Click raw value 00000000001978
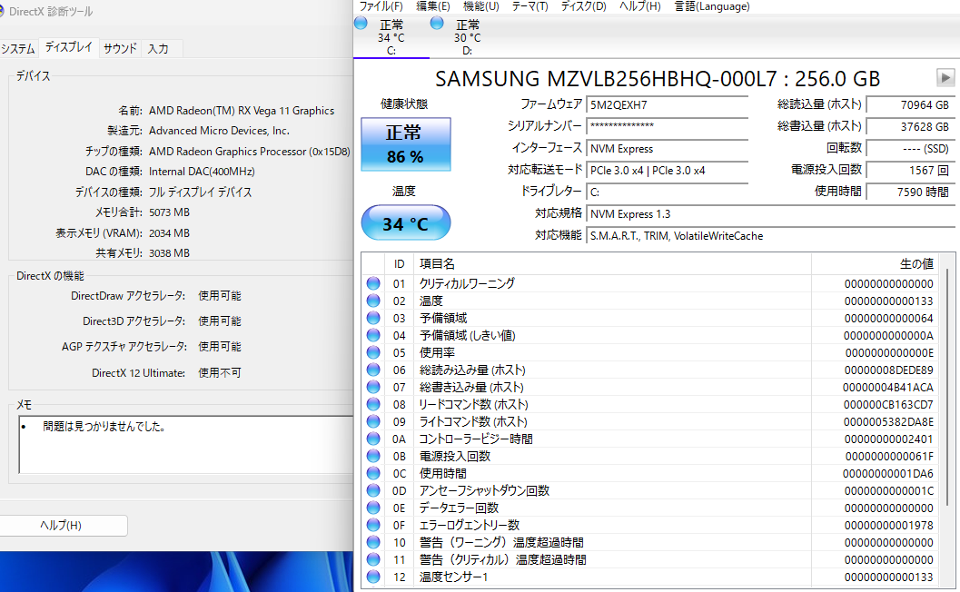The height and width of the screenshot is (592, 960). pyautogui.click(x=889, y=526)
